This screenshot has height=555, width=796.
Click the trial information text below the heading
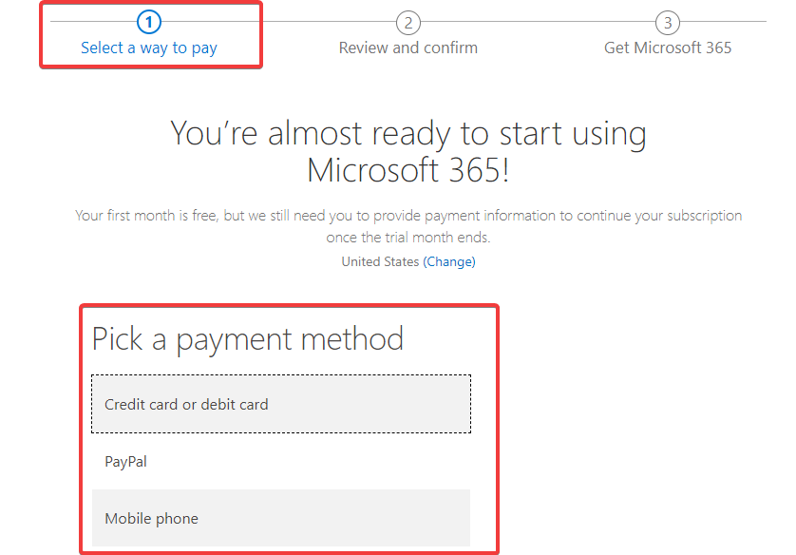coord(407,223)
